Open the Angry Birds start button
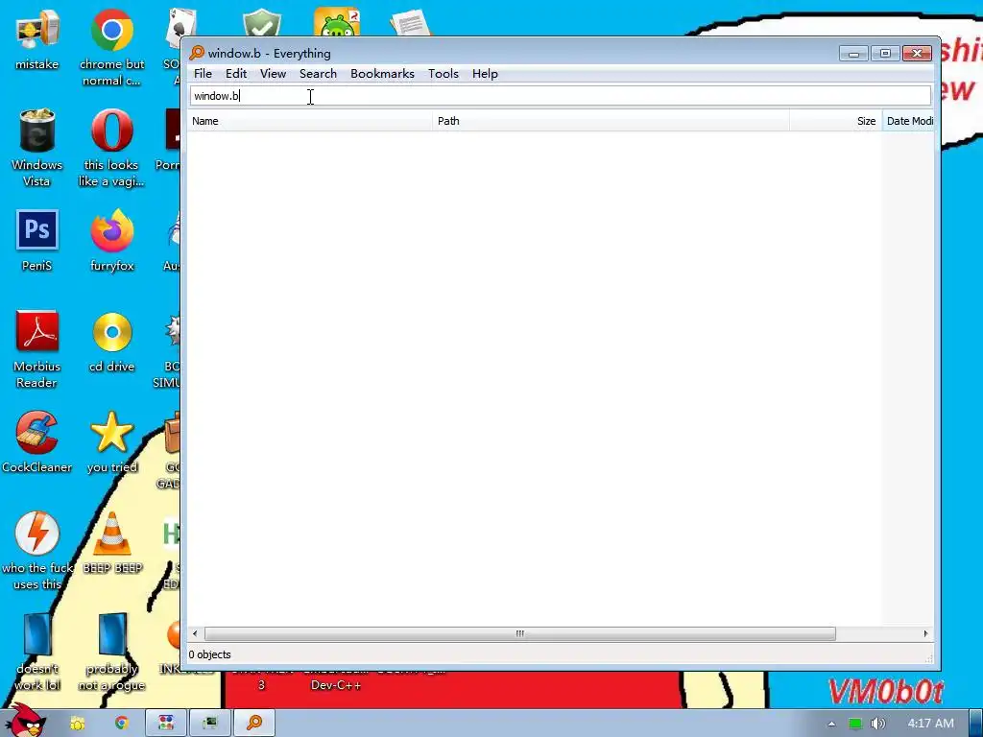This screenshot has height=737, width=983. click(26, 721)
